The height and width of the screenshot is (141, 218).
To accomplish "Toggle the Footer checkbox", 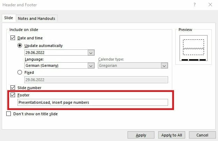I will [x=13, y=95].
